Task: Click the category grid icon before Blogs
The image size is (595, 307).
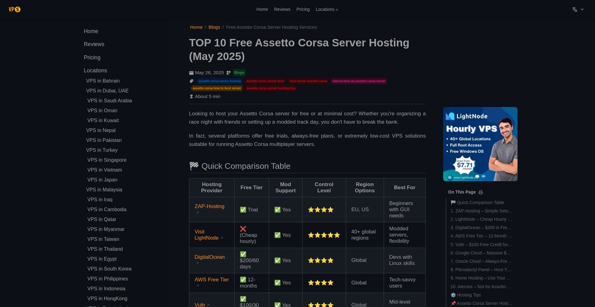Action: coord(229,73)
